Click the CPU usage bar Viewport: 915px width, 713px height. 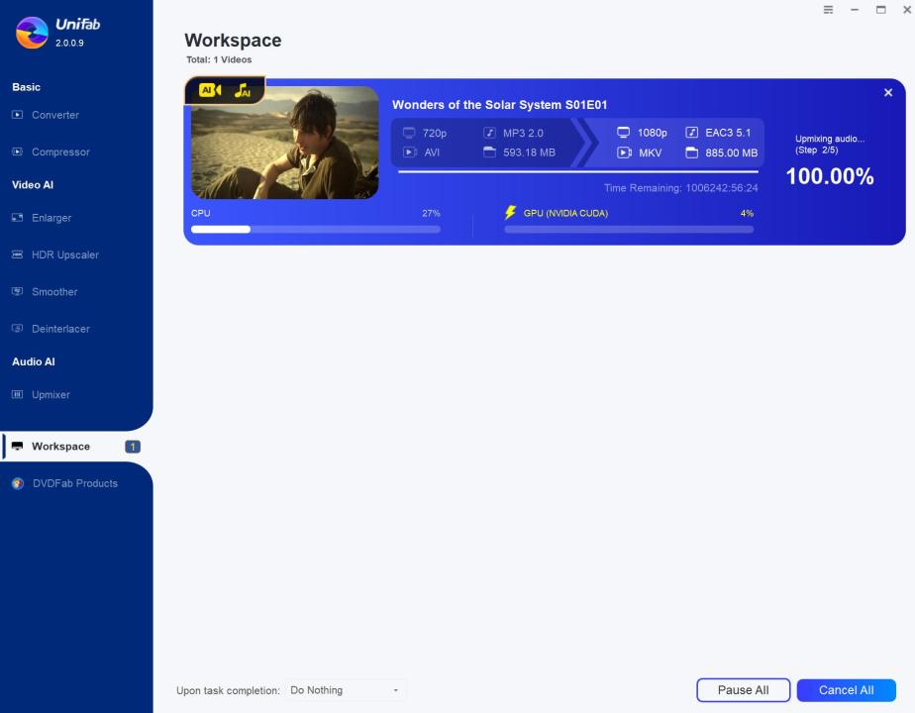316,230
